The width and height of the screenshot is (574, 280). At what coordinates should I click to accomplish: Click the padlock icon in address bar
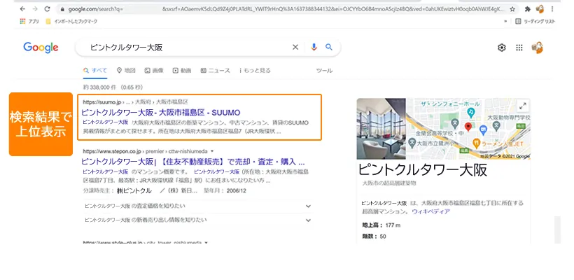click(x=62, y=9)
